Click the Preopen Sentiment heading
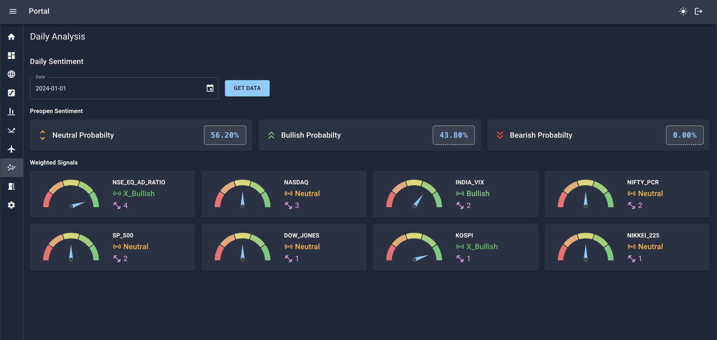717x340 pixels. pos(56,111)
